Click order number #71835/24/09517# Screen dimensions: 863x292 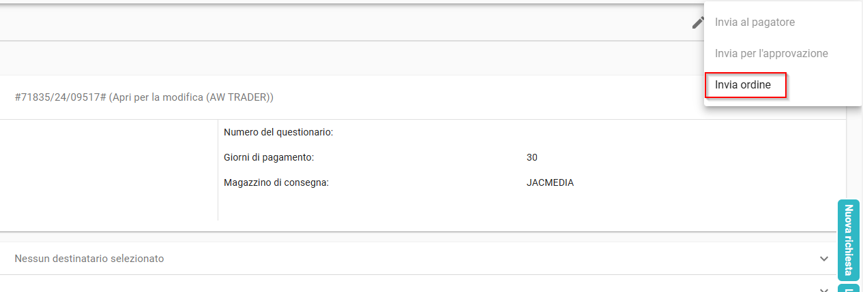point(60,97)
